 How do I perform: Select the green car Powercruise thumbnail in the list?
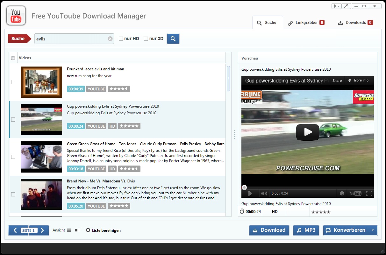(x=41, y=119)
